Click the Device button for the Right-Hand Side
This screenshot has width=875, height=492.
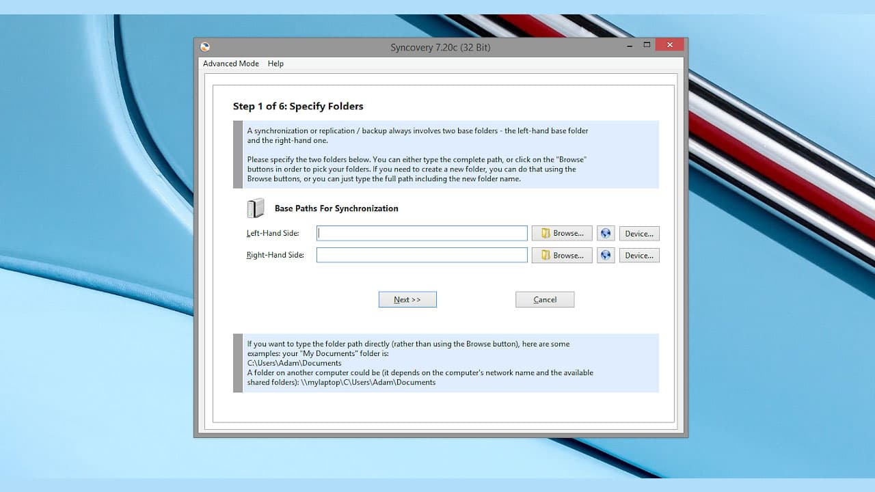(x=638, y=255)
